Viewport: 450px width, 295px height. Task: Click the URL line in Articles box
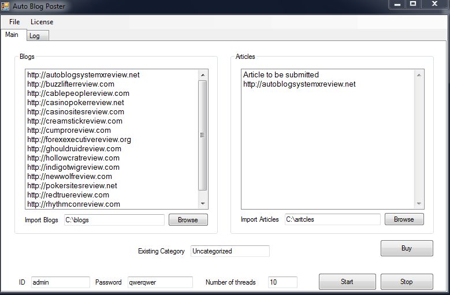299,84
